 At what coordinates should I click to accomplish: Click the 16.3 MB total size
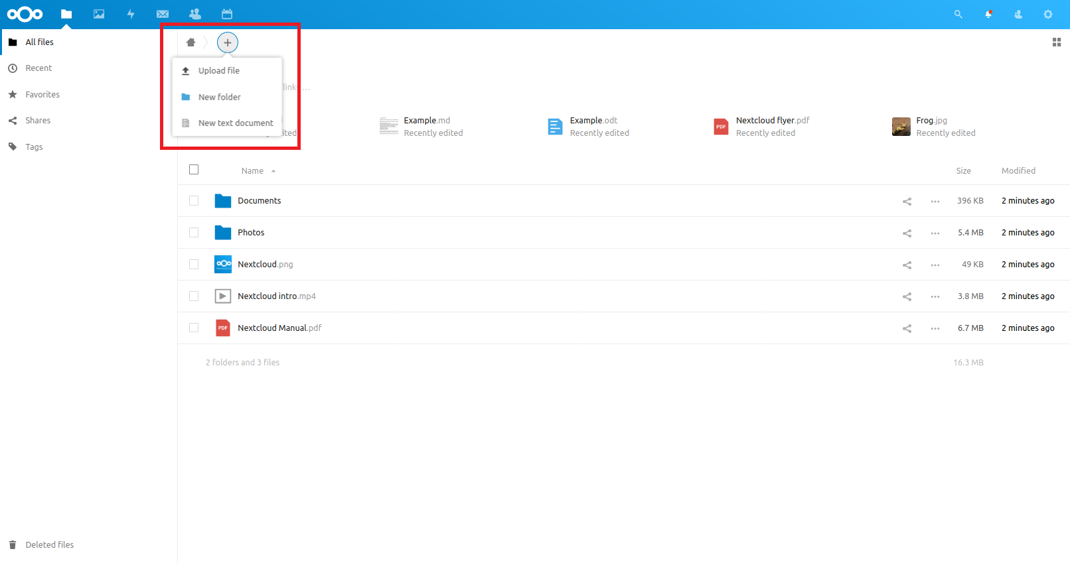tap(968, 363)
